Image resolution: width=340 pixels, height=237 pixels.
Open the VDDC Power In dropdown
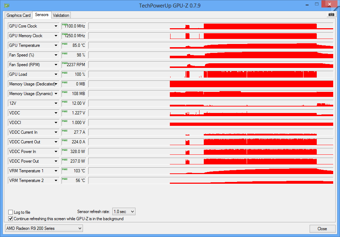click(33, 151)
